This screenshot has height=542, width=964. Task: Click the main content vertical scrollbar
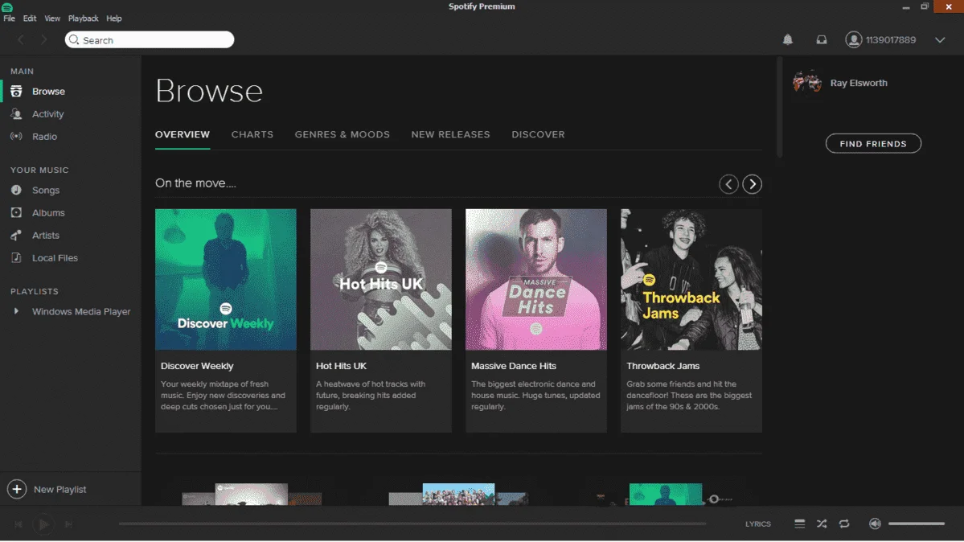click(x=780, y=107)
